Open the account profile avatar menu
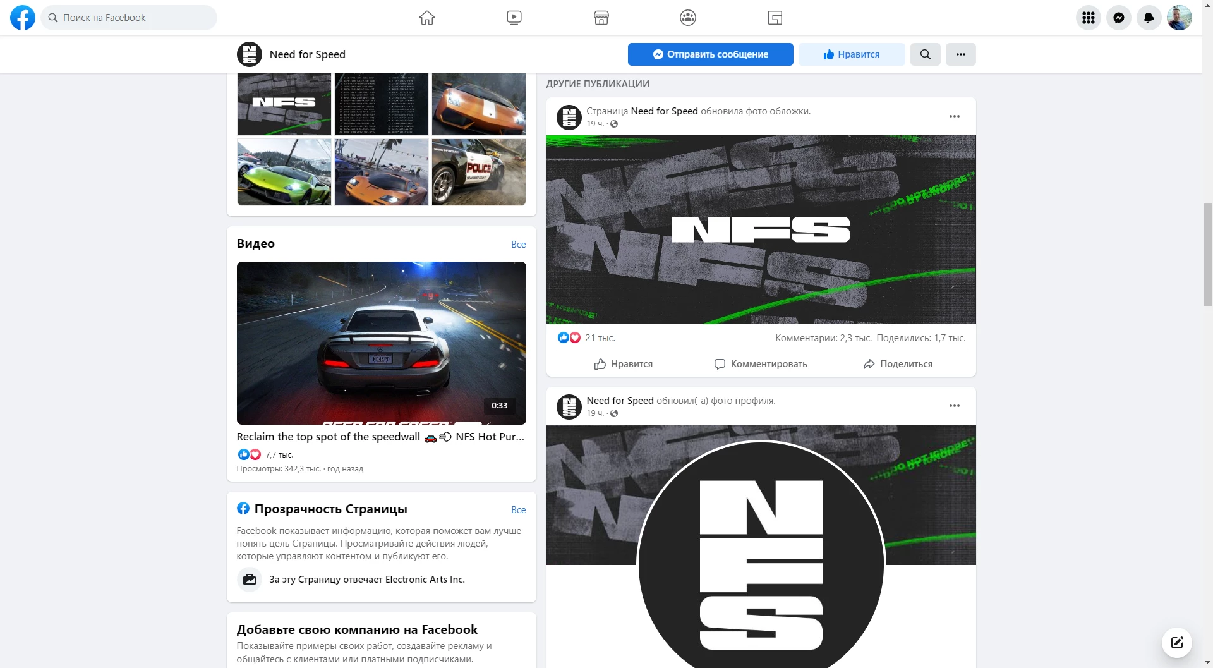The width and height of the screenshot is (1213, 668). (1180, 18)
